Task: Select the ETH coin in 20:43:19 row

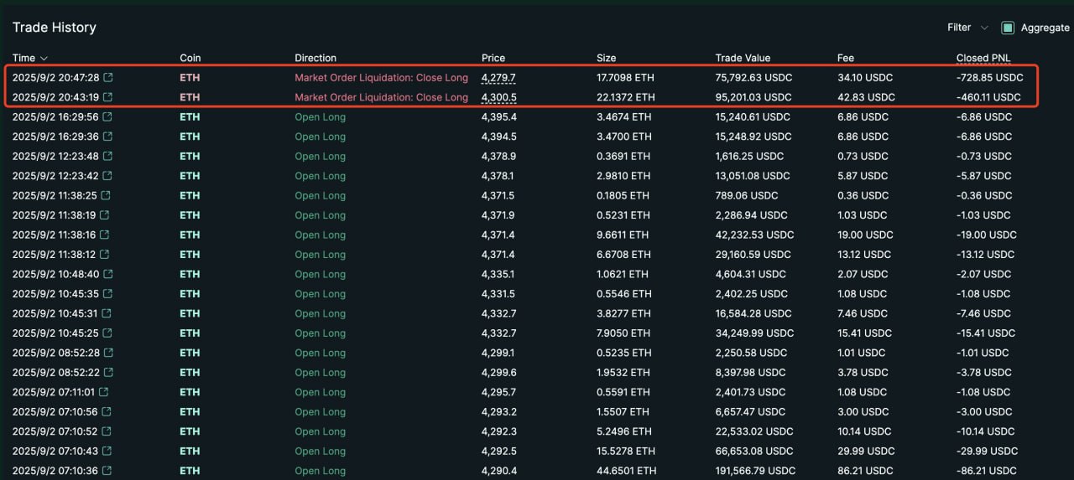Action: [x=190, y=97]
